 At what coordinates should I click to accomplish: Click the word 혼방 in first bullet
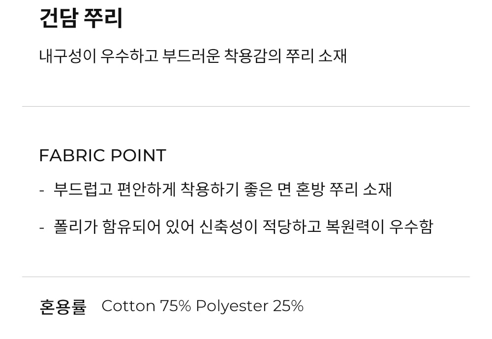click(x=310, y=189)
